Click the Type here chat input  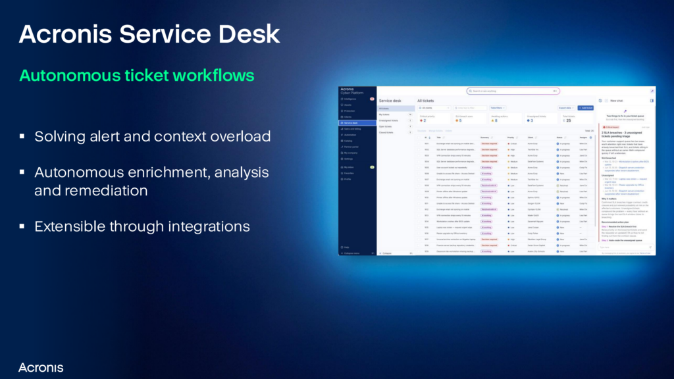(x=625, y=247)
